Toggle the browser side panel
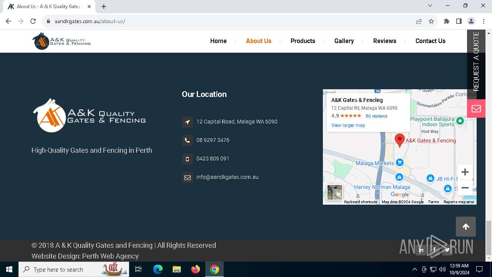The image size is (492, 277). pyautogui.click(x=459, y=21)
